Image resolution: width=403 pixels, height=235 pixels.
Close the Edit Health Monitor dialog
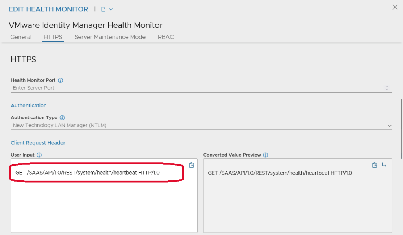(395, 7)
